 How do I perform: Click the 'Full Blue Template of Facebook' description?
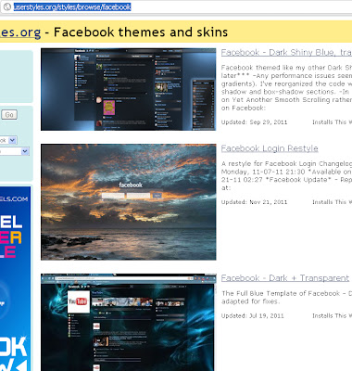(286, 297)
